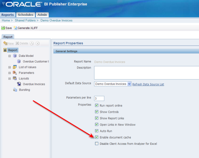
Task: Open the Overdue Invoices Word layout icon
Action: [19, 84]
